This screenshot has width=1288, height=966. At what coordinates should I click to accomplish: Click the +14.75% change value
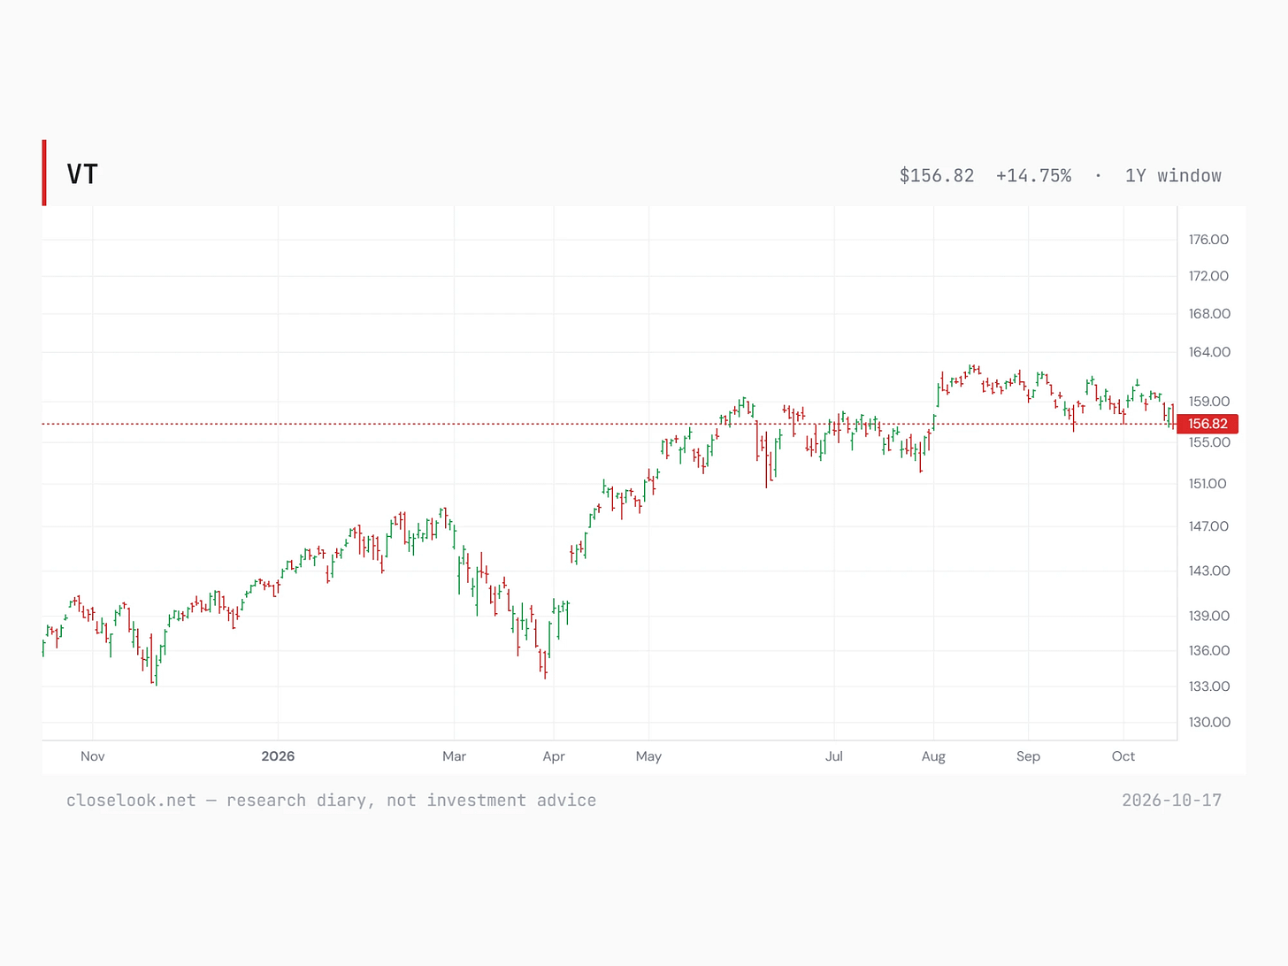[1033, 175]
